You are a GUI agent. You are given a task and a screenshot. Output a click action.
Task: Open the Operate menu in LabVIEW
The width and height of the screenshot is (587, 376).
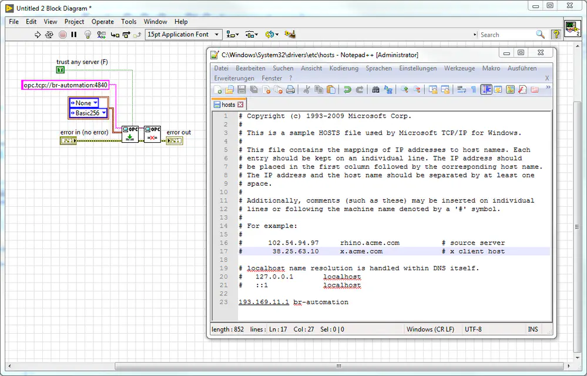102,22
